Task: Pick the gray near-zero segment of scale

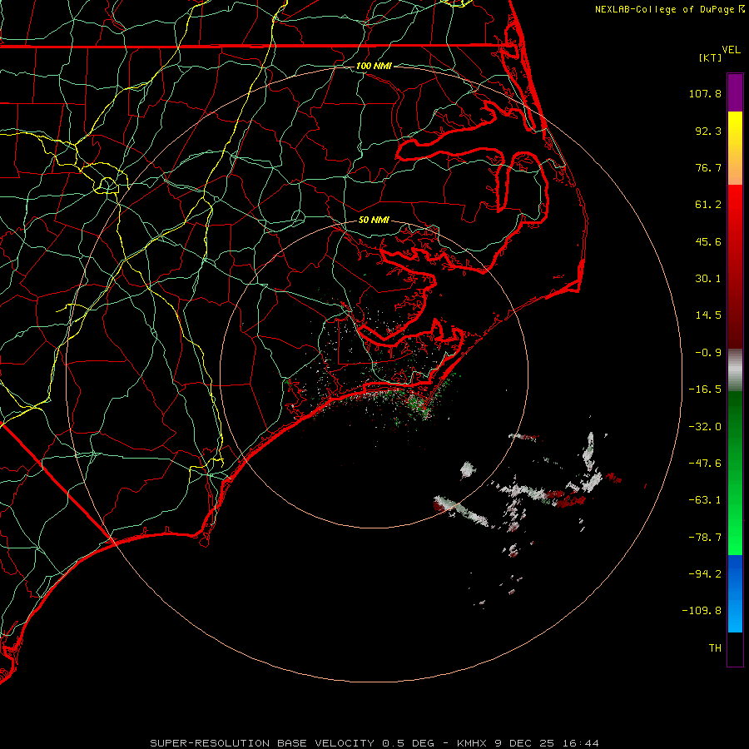Action: tap(735, 370)
